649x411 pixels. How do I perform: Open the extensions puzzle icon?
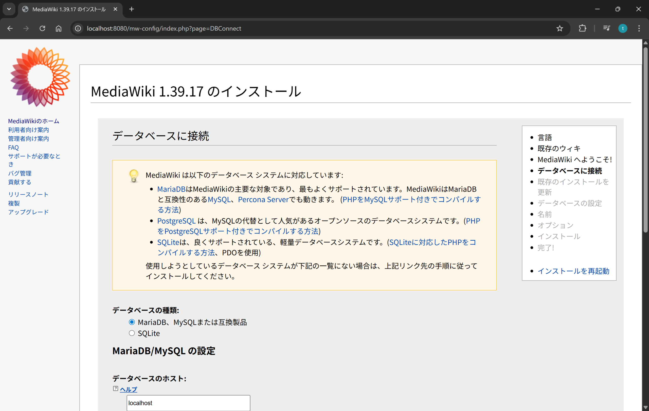pyautogui.click(x=582, y=28)
